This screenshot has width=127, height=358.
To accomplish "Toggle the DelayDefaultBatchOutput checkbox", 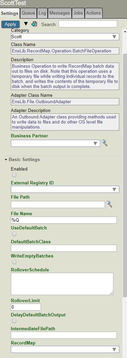I will pos(14,321).
